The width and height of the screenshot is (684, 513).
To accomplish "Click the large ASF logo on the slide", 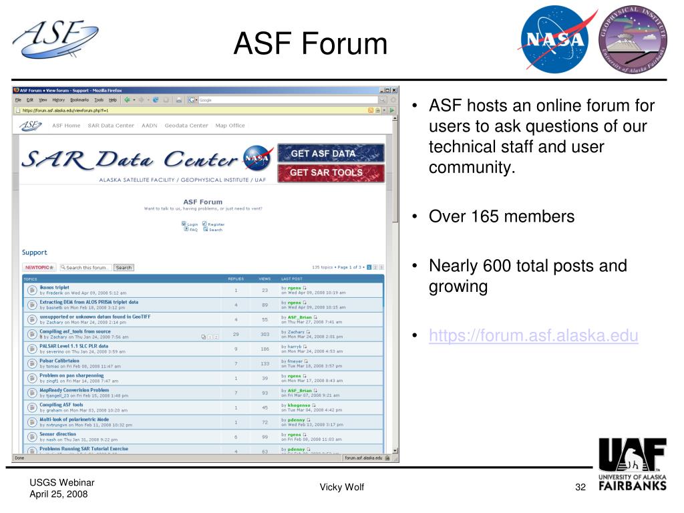I will point(56,39).
